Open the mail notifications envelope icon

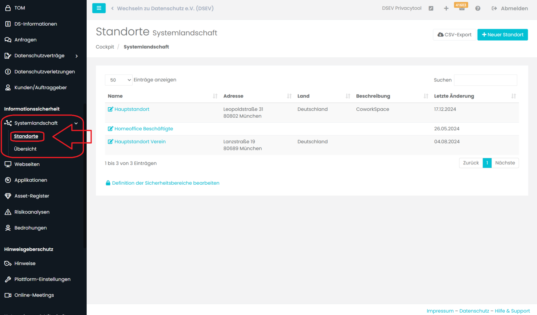click(462, 8)
